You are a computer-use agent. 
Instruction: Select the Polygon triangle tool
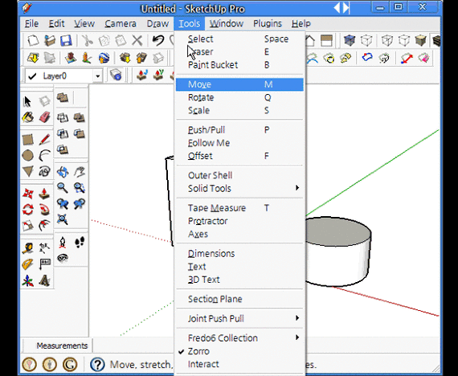[28, 171]
